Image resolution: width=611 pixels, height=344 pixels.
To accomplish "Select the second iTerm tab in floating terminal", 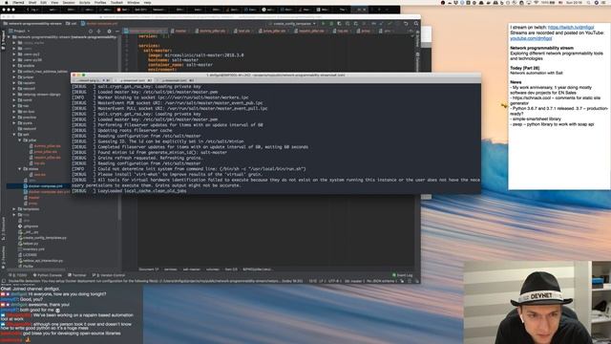I will [135, 80].
